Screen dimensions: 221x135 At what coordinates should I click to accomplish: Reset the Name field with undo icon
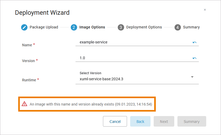click(195, 42)
